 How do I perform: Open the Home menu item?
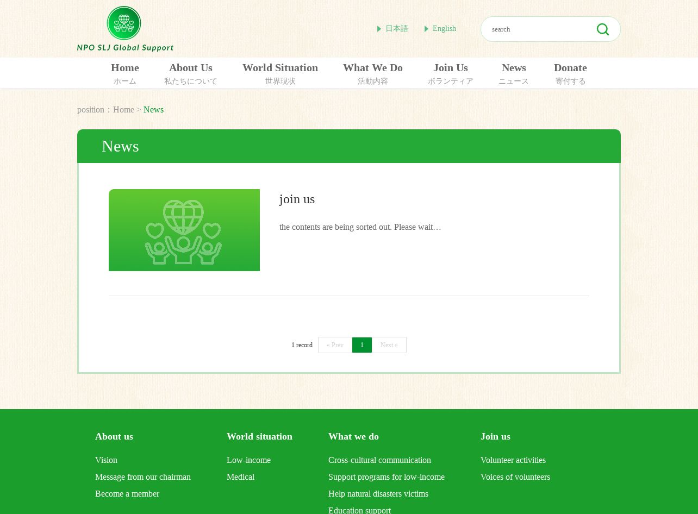tap(125, 73)
